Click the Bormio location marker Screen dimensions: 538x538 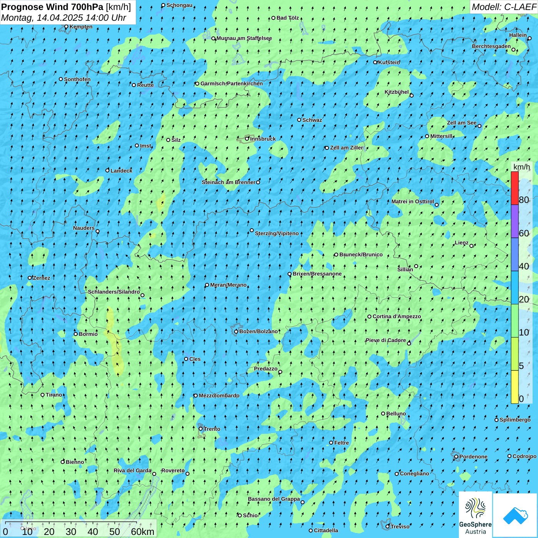[76, 334]
